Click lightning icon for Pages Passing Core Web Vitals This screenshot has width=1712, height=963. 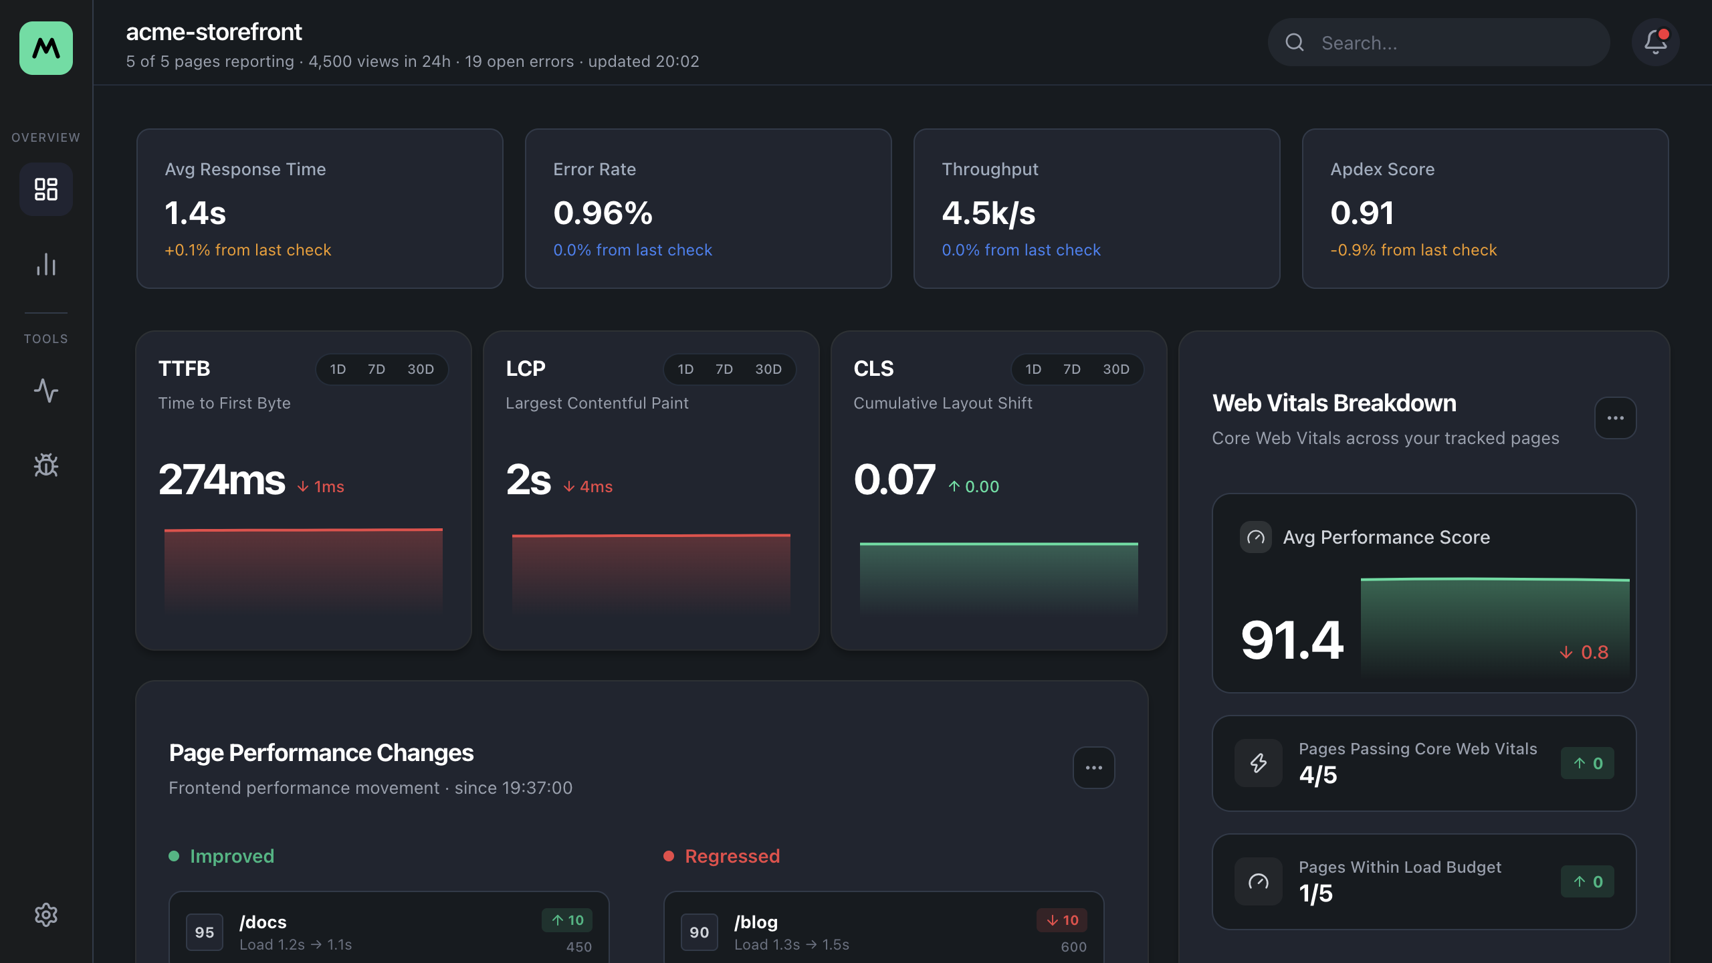click(1259, 763)
